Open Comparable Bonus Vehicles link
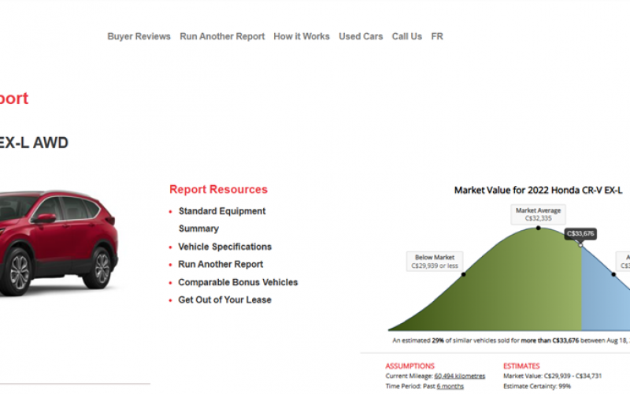The height and width of the screenshot is (394, 630). [x=238, y=282]
